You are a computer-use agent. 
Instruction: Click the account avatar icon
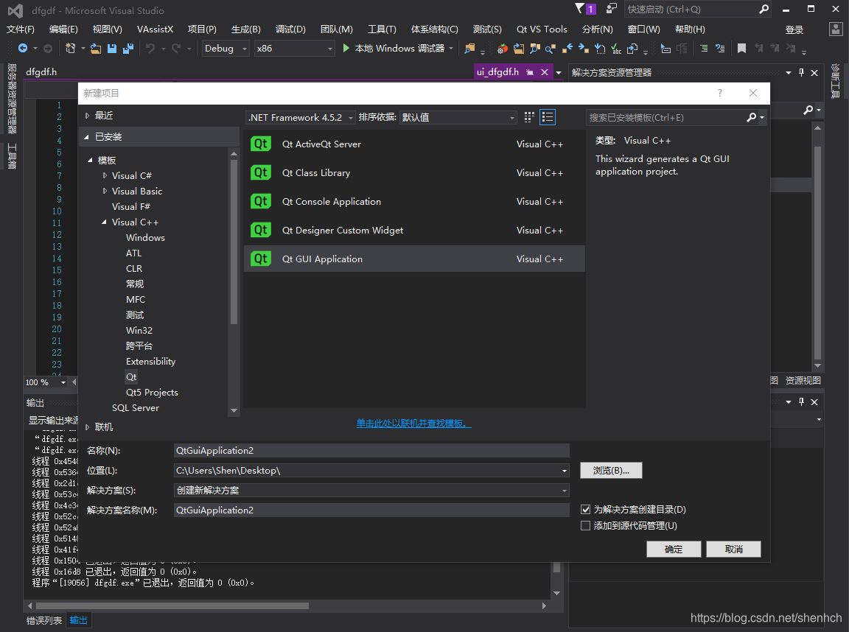click(836, 29)
